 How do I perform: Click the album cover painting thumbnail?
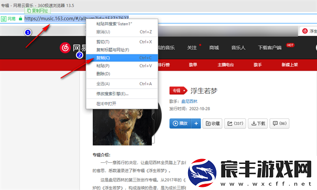click(x=122, y=127)
